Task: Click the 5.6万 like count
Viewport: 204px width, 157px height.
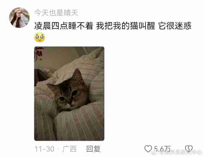Action: pyautogui.click(x=162, y=149)
